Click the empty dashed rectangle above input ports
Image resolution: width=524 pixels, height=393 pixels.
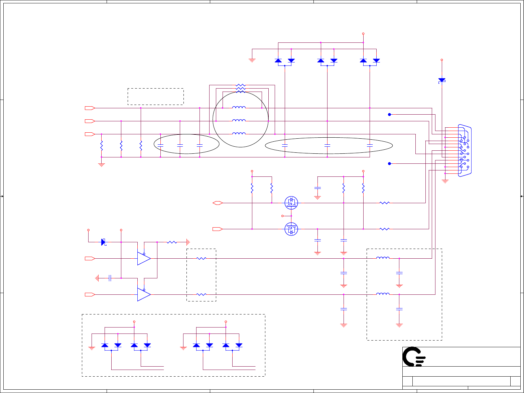[156, 97]
